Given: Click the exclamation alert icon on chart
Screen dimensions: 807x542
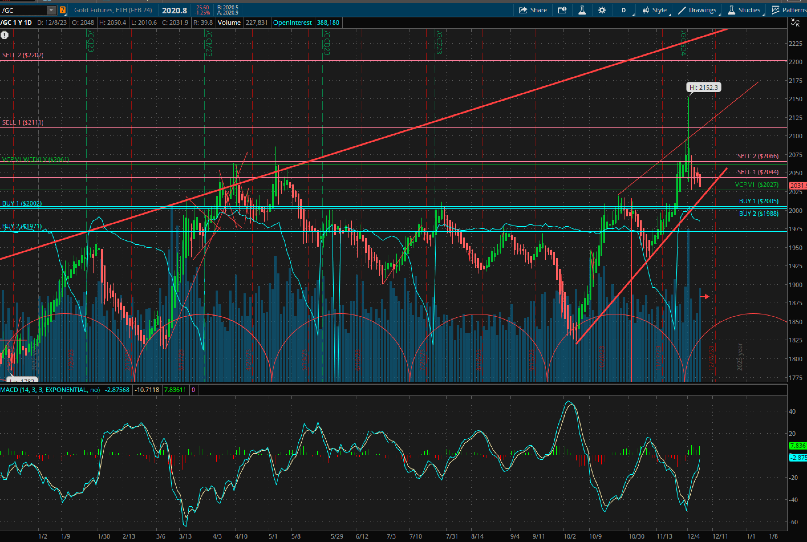Looking at the screenshot, I should (x=5, y=35).
